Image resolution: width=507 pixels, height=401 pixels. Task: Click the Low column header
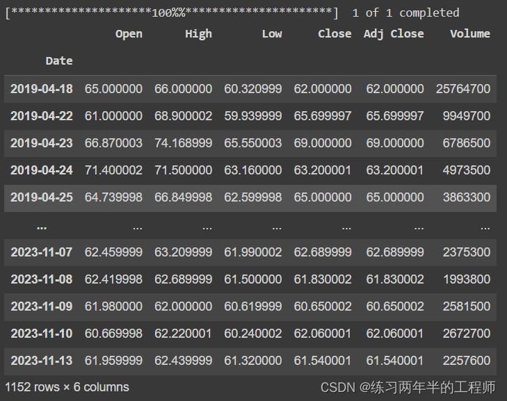pos(272,34)
